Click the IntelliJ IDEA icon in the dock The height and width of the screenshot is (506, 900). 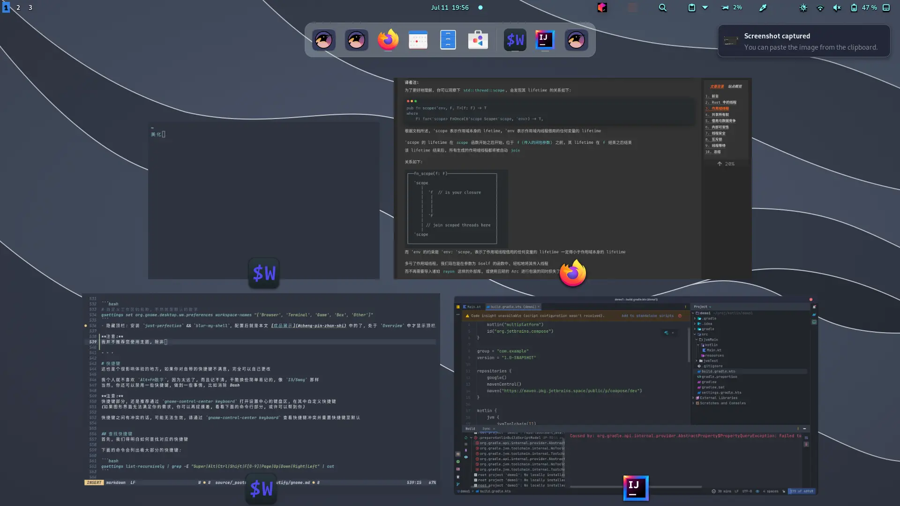[545, 40]
